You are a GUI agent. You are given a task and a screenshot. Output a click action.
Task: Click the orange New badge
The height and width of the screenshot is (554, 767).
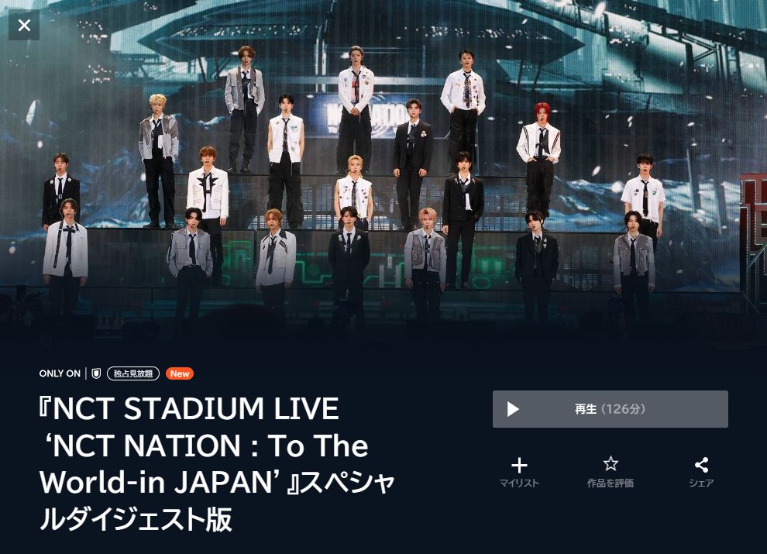pyautogui.click(x=180, y=373)
